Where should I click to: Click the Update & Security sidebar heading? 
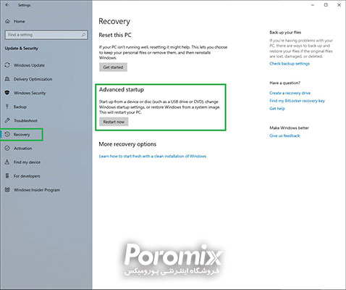(x=22, y=49)
